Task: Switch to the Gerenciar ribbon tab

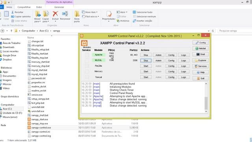Action: [x=59, y=7]
